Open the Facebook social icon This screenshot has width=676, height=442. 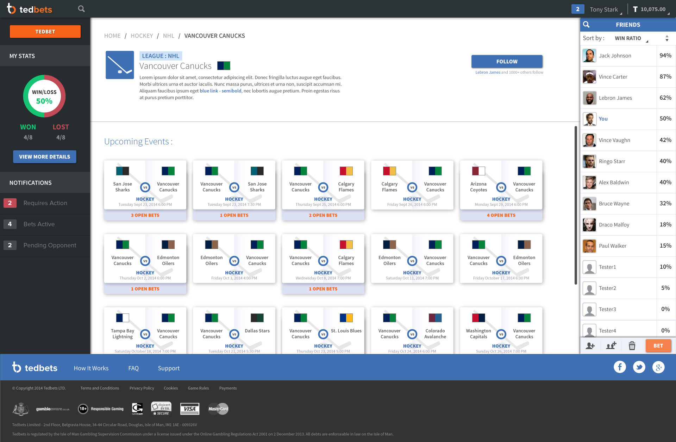pyautogui.click(x=620, y=367)
